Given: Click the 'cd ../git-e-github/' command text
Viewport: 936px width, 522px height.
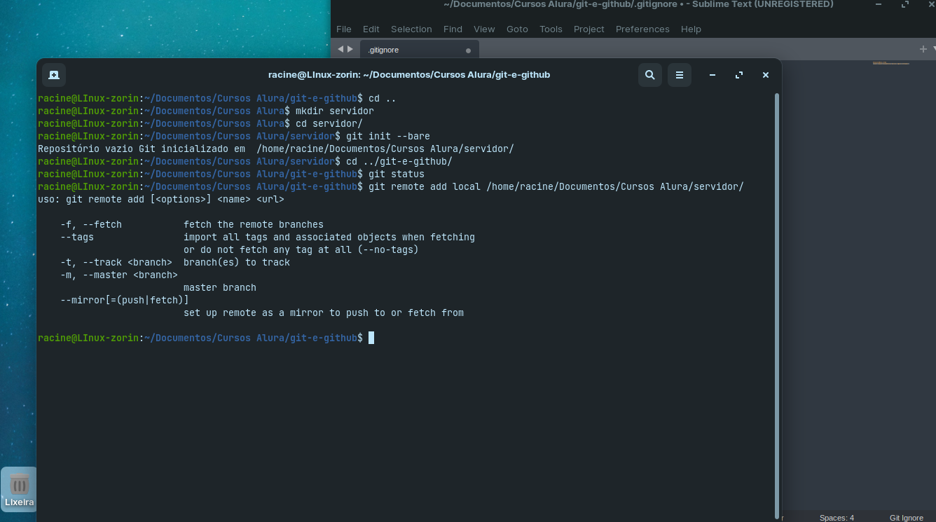Looking at the screenshot, I should (x=399, y=161).
